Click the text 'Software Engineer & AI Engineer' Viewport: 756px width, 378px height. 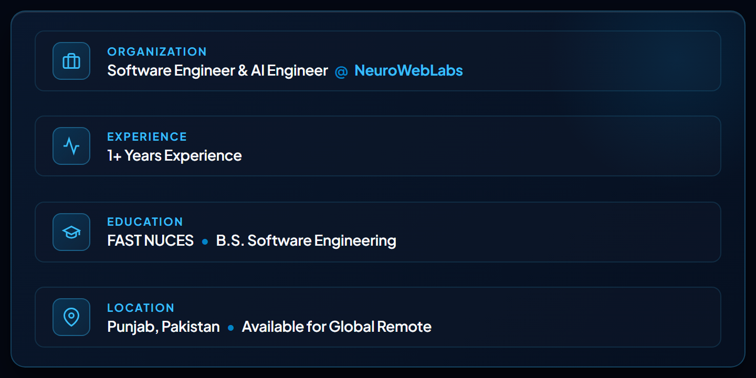tap(217, 70)
